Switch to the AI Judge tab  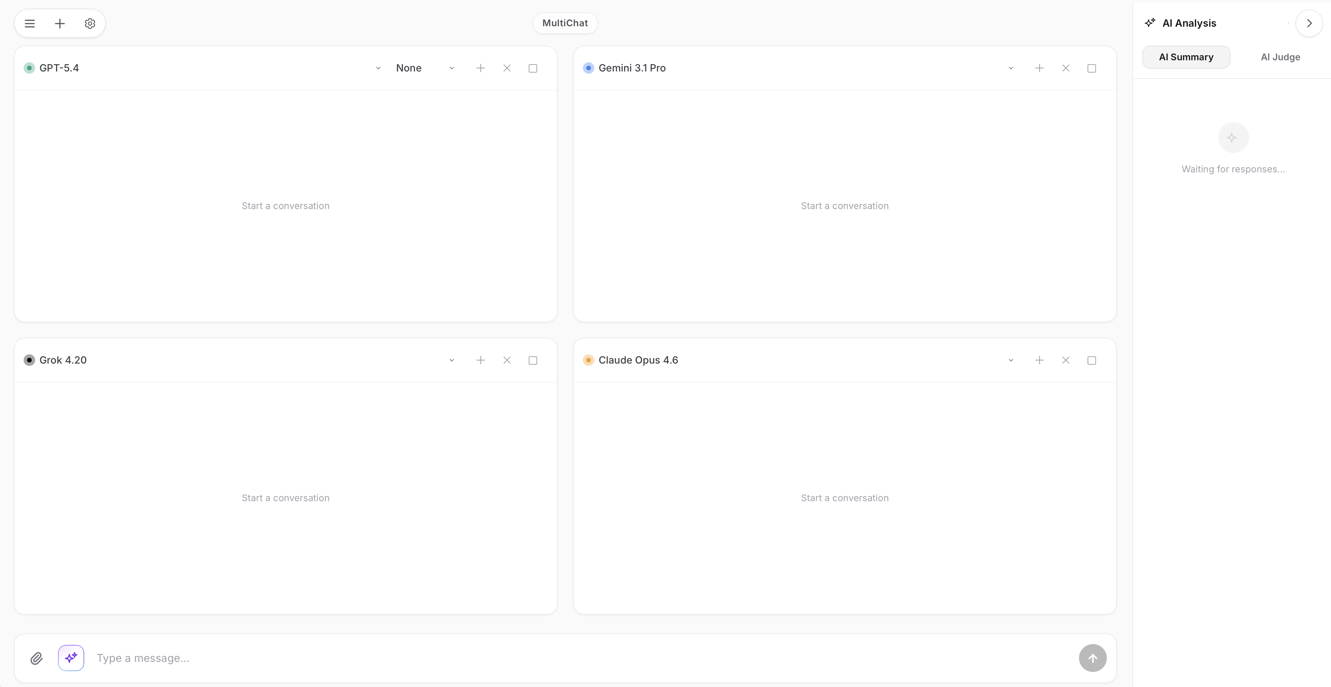click(1280, 57)
